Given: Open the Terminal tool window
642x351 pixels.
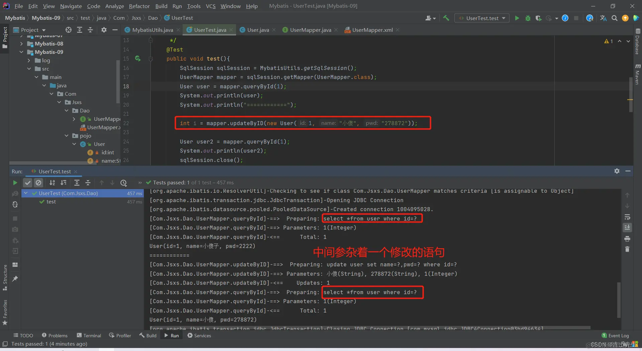Looking at the screenshot, I should pyautogui.click(x=89, y=336).
